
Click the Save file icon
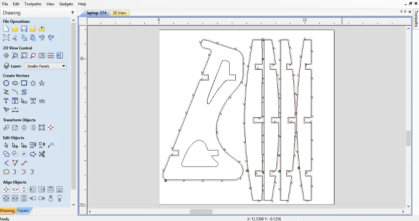(24, 29)
